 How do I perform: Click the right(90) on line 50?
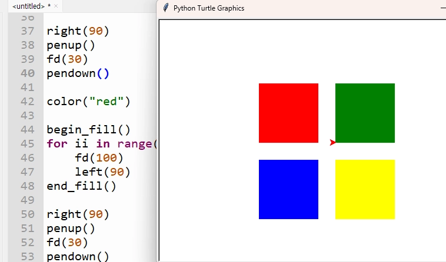click(78, 214)
